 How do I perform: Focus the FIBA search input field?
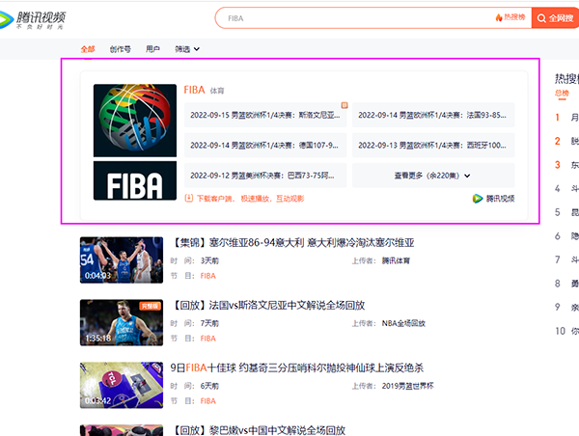point(354,17)
